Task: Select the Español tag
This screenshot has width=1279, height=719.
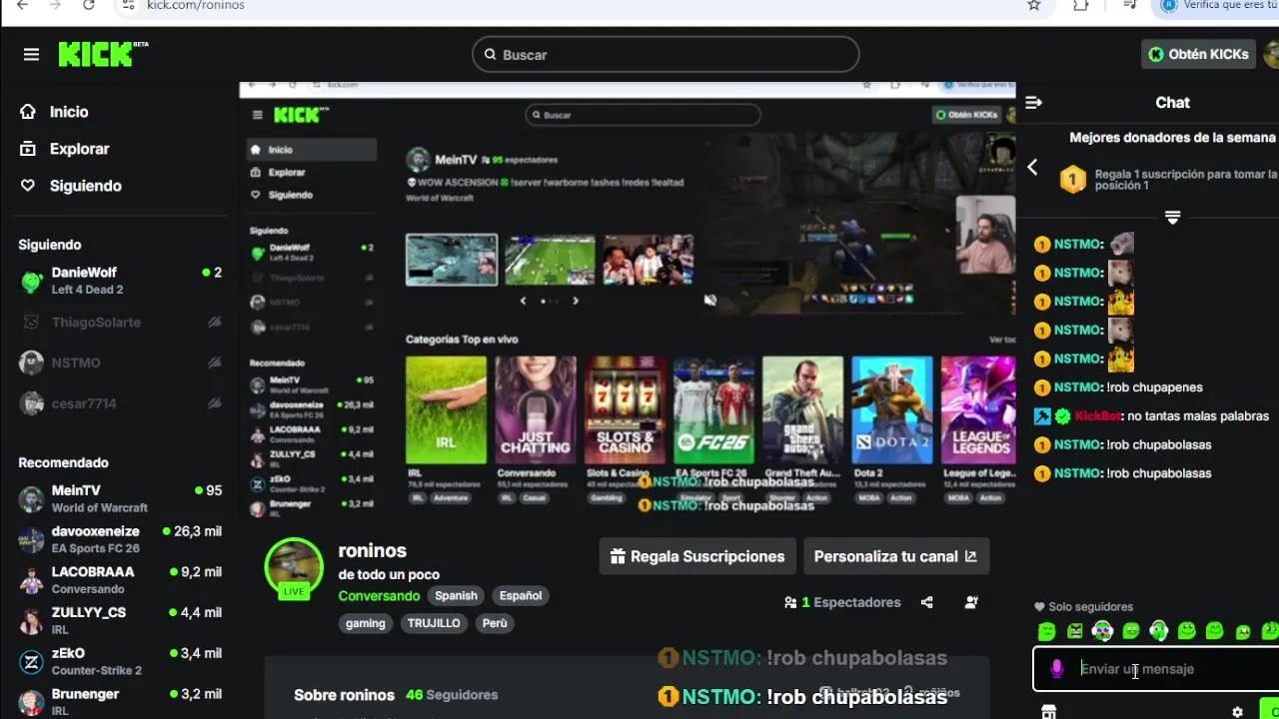Action: pos(521,595)
